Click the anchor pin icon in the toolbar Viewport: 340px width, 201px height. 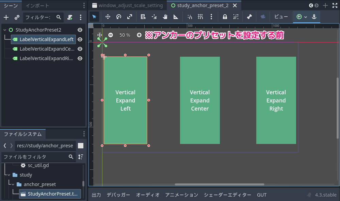pos(314,17)
